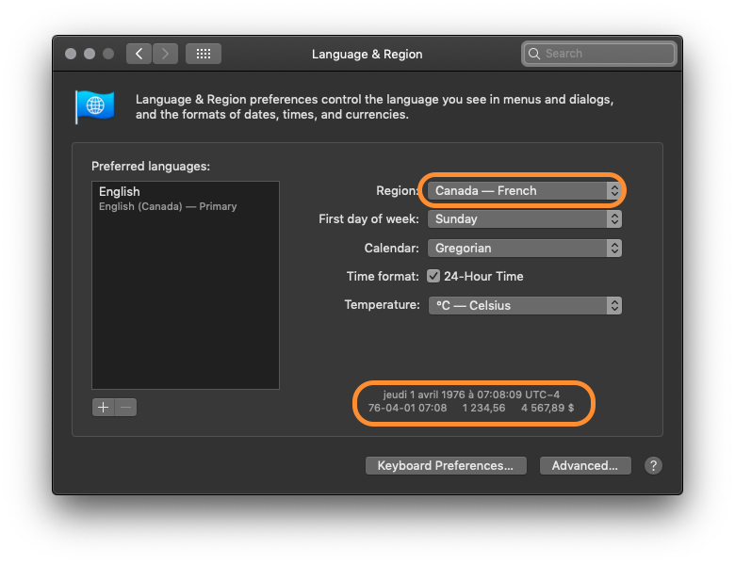Focus the Search field
This screenshot has height=564, width=735.
coord(599,54)
